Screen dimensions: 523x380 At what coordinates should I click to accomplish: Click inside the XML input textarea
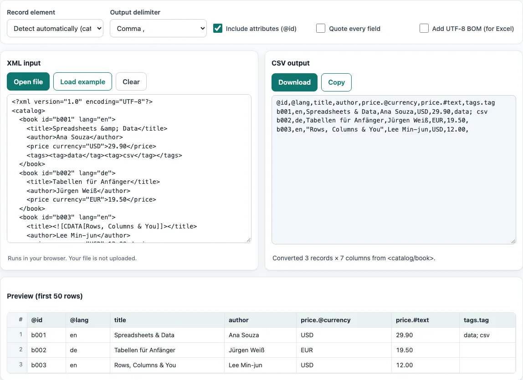(129, 169)
